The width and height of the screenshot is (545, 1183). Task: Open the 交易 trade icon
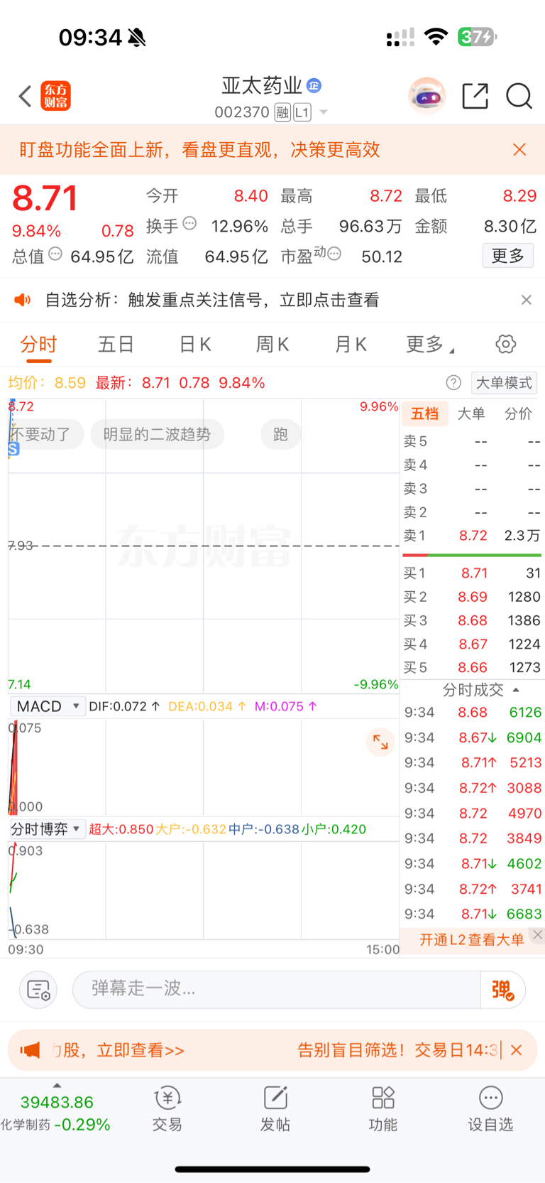click(x=167, y=1109)
